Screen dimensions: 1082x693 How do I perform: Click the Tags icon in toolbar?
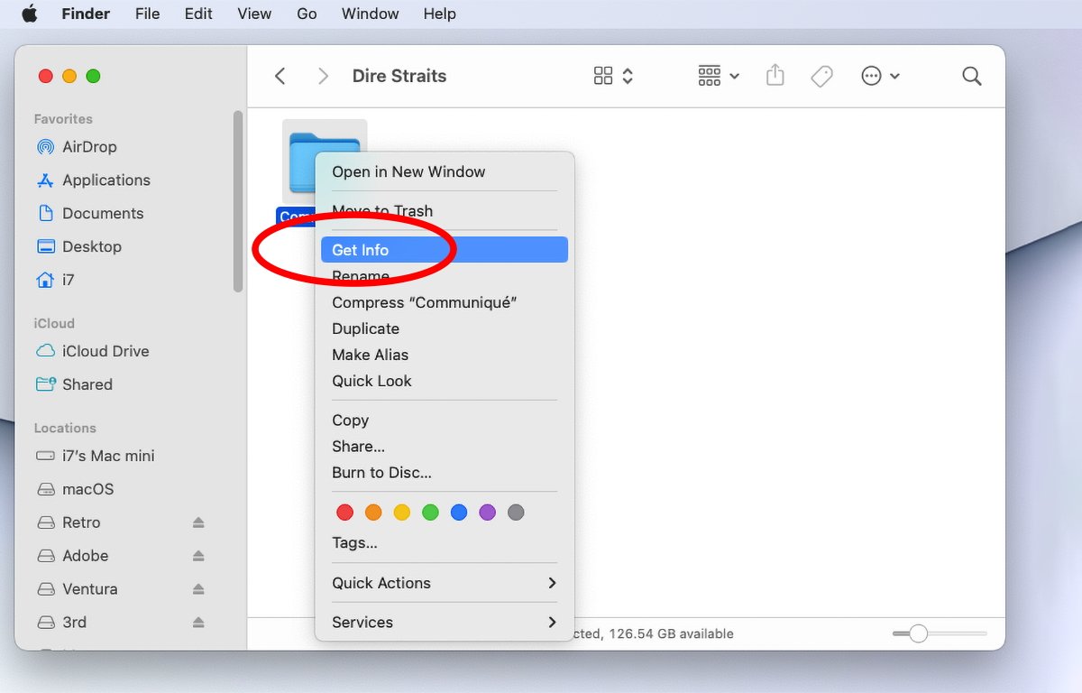[821, 76]
